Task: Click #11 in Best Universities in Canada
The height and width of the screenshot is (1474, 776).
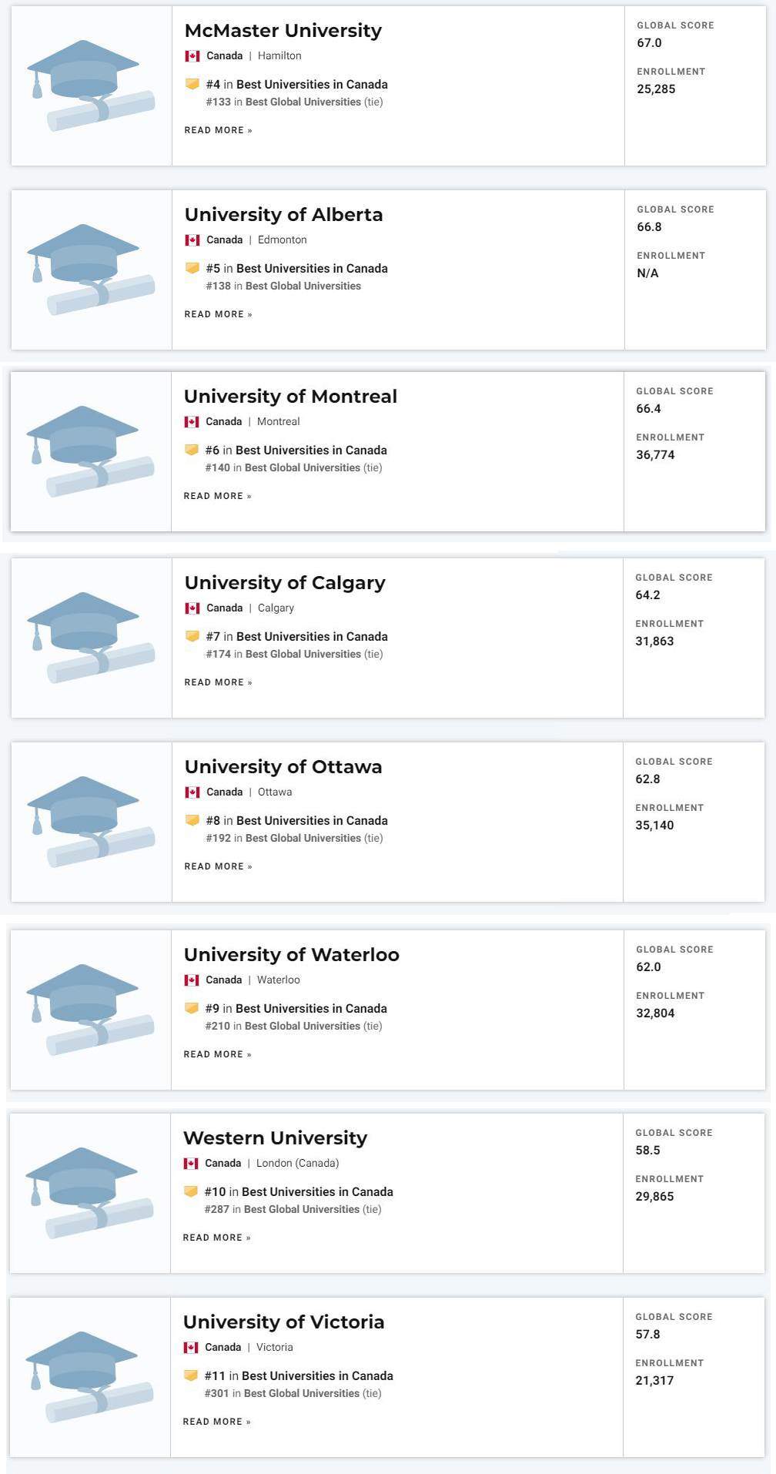Action: (x=298, y=1376)
